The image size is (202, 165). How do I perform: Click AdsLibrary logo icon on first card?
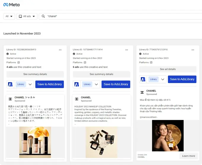click(10, 85)
